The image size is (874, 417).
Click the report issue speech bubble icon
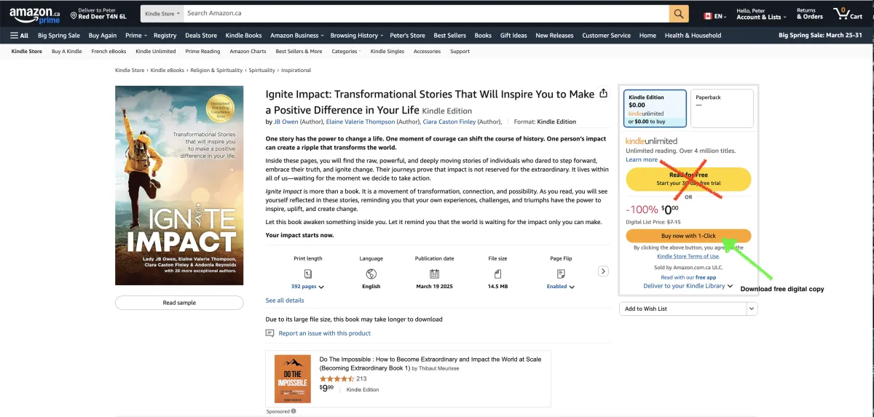pyautogui.click(x=270, y=333)
